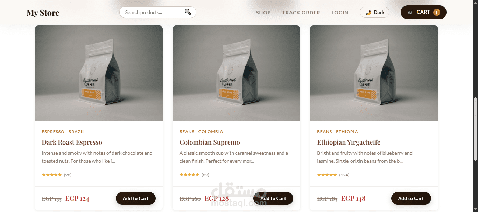
Task: Click the star rating of Dark Roast Espresso
Action: coord(51,175)
